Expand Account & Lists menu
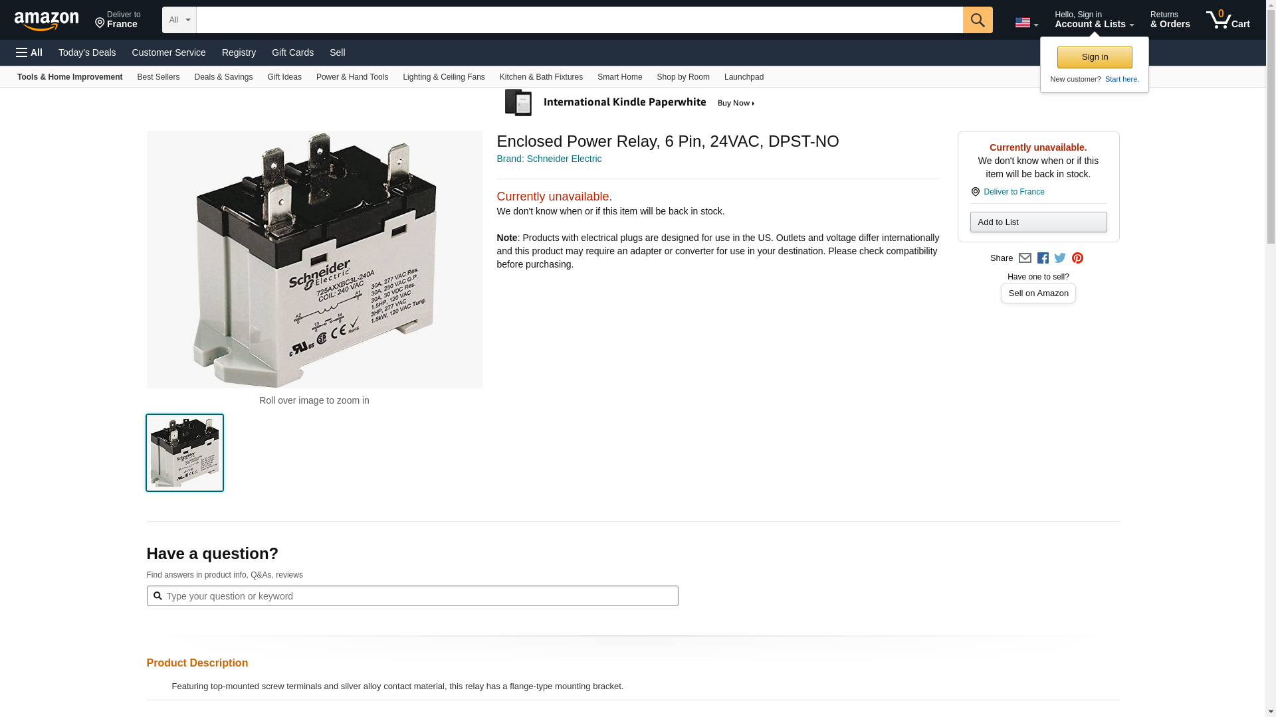This screenshot has height=717, width=1276. 1094,20
